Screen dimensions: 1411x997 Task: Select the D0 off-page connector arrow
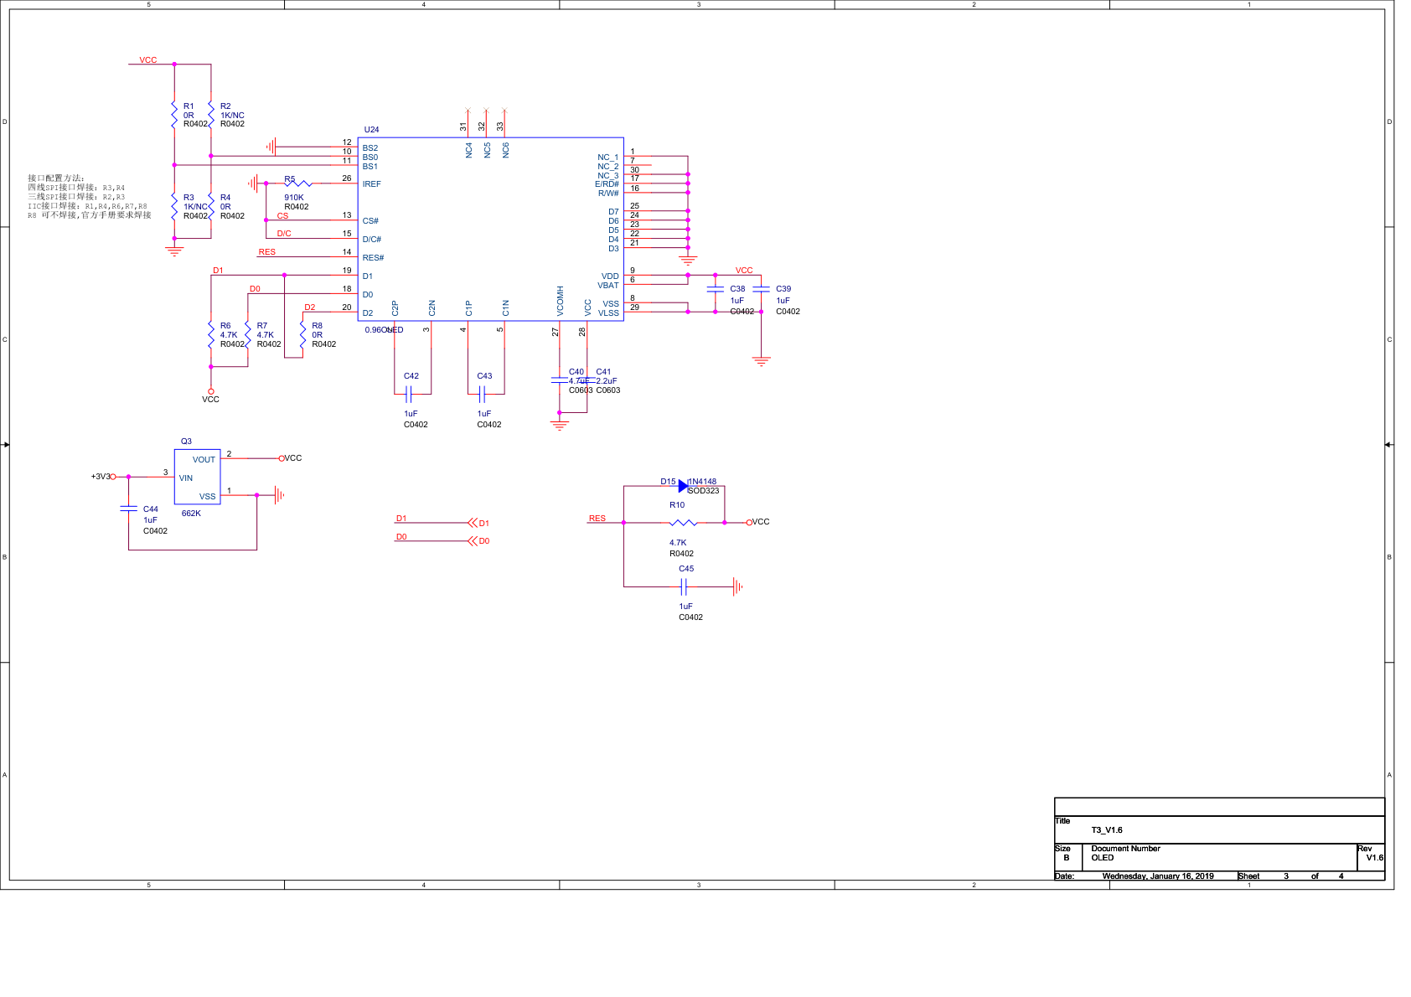pyautogui.click(x=473, y=541)
